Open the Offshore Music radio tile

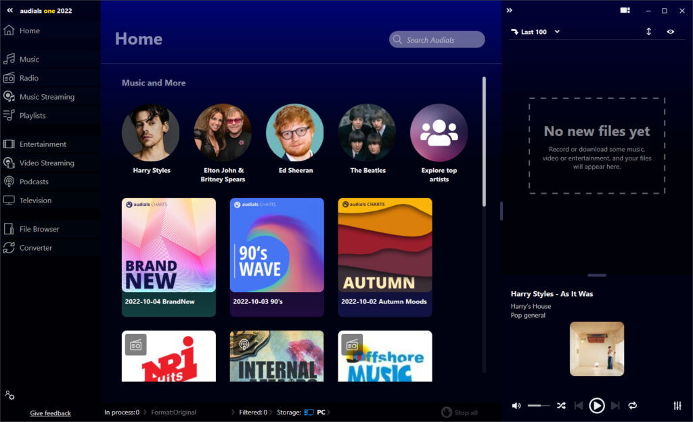[385, 356]
